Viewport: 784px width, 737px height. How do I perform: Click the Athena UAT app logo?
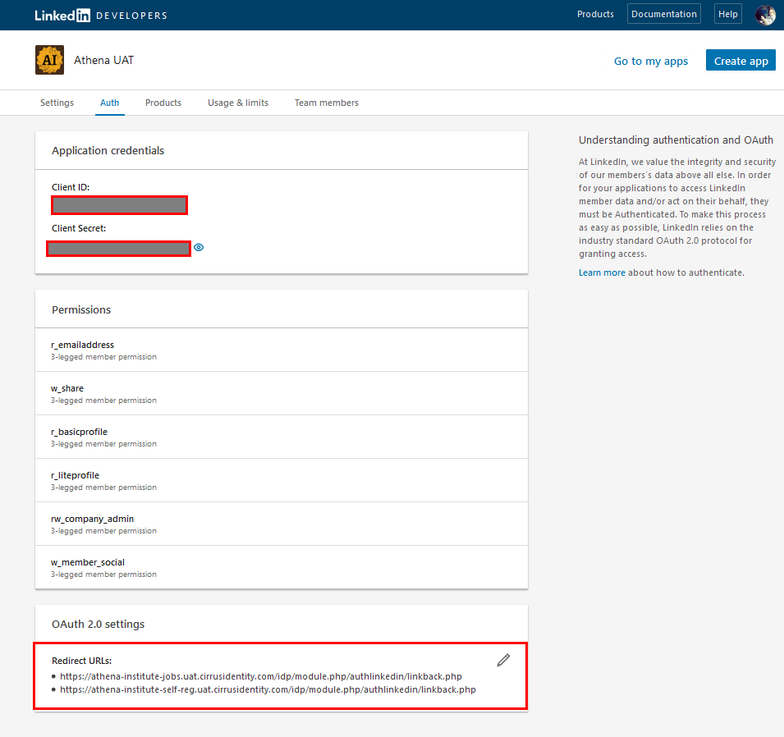pos(49,60)
